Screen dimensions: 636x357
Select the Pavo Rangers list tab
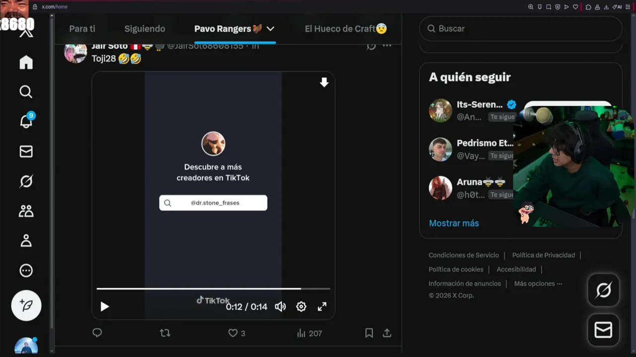click(x=228, y=29)
